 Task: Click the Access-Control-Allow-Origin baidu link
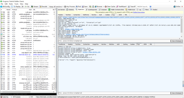(91, 52)
